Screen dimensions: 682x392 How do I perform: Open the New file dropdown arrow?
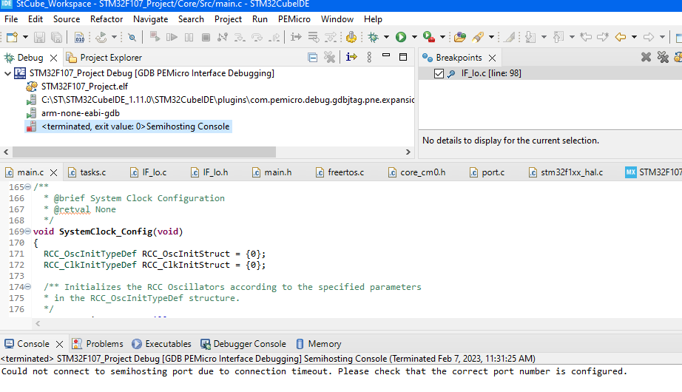(25, 38)
